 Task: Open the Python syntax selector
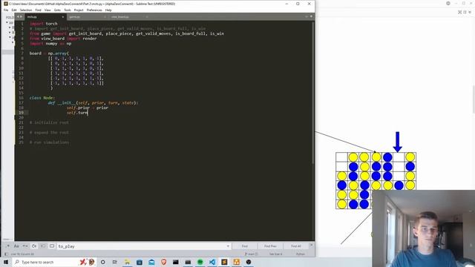point(301,254)
